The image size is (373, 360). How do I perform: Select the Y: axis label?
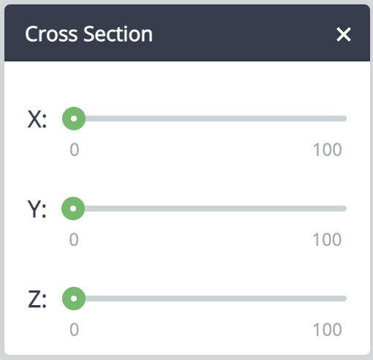37,209
